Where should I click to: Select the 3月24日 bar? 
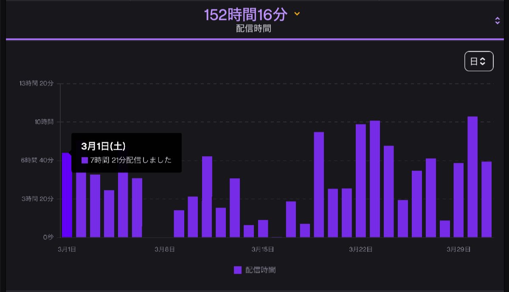point(388,191)
